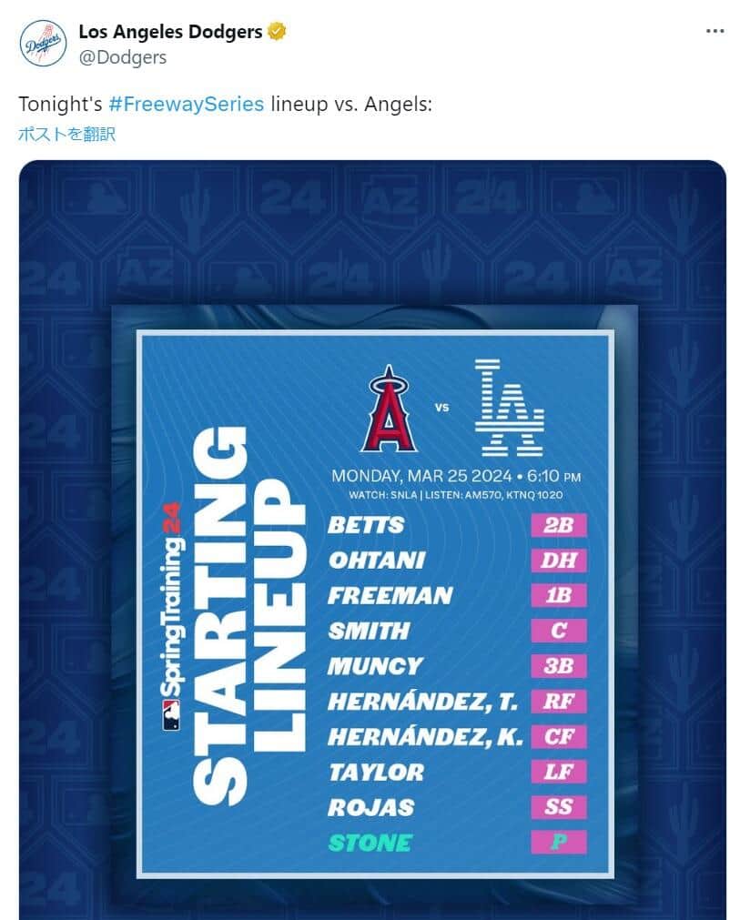
Task: Open the #FreewaySeries hashtag
Action: click(x=186, y=104)
